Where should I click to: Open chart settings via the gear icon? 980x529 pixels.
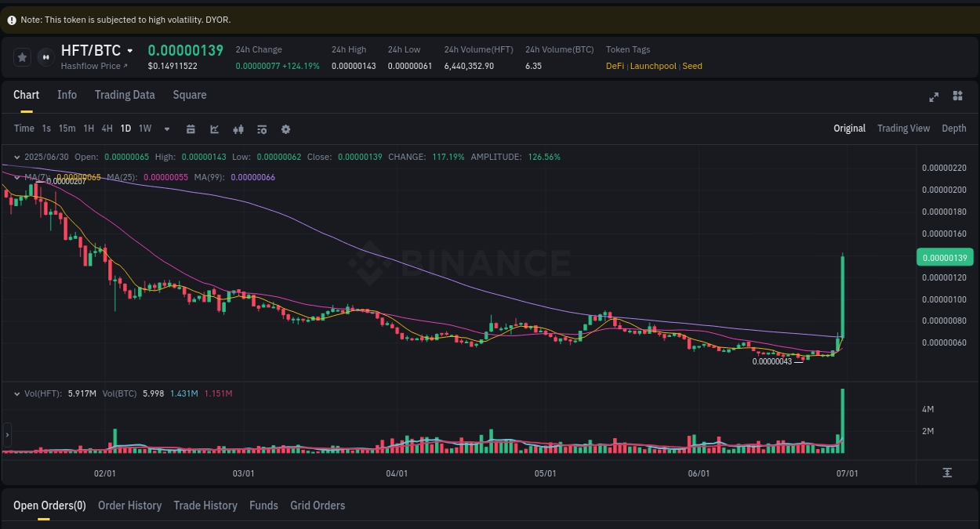click(285, 129)
